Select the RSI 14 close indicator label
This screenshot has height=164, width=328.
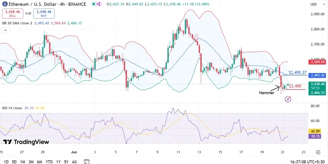(12, 108)
